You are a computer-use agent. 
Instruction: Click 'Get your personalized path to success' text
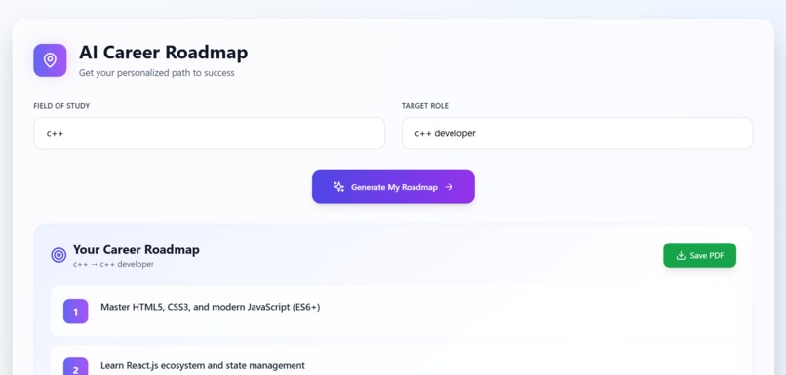(x=157, y=73)
